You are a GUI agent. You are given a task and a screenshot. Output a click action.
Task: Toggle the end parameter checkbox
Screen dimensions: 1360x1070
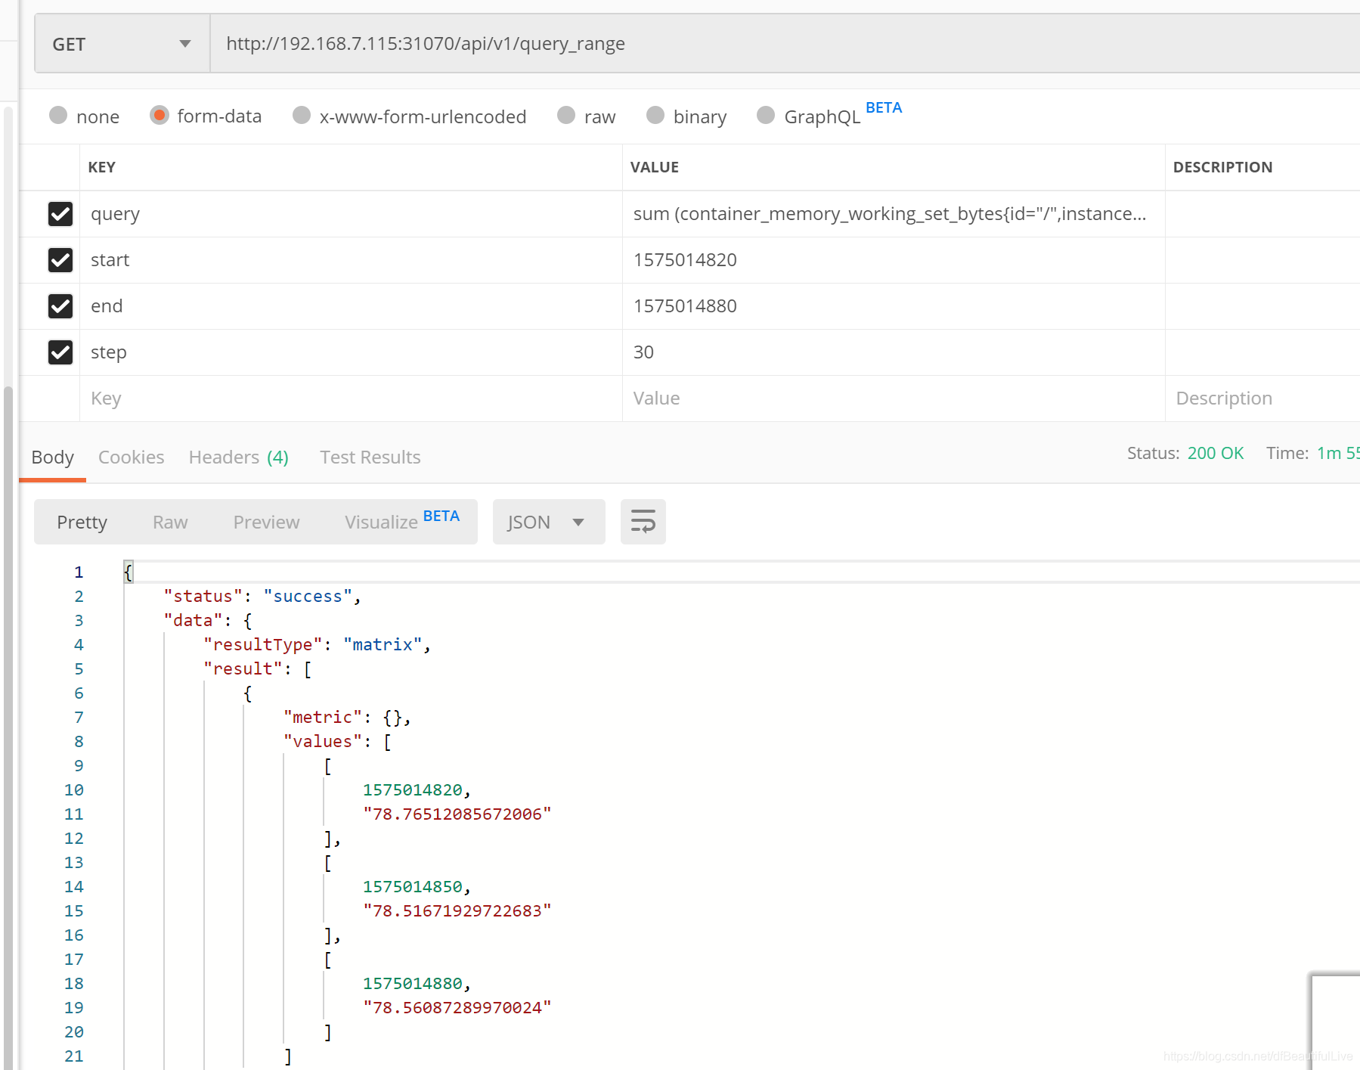[60, 306]
